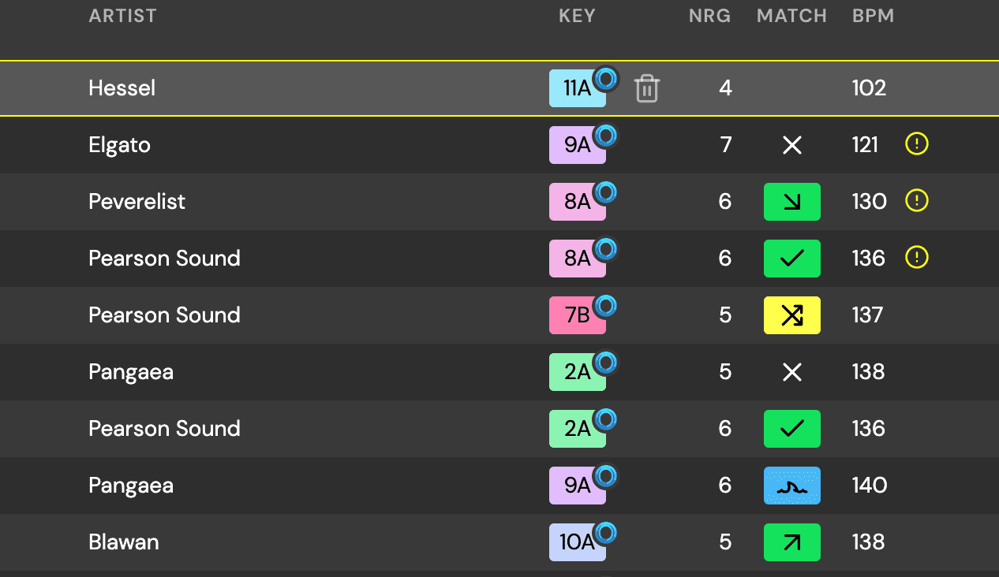Click the 7B key badge on Pearson Sound's row
The image size is (999, 577).
(574, 315)
